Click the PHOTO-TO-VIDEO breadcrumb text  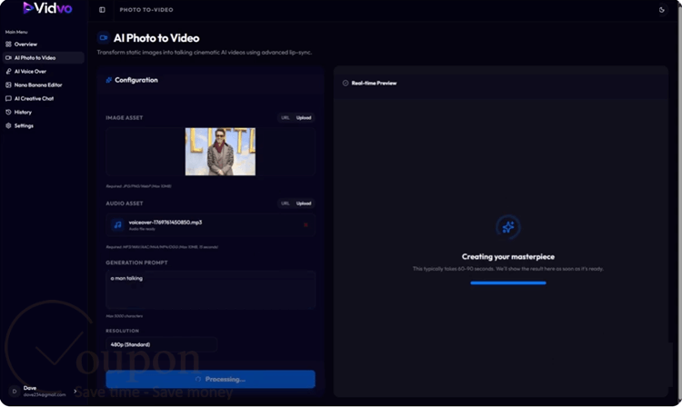(146, 10)
